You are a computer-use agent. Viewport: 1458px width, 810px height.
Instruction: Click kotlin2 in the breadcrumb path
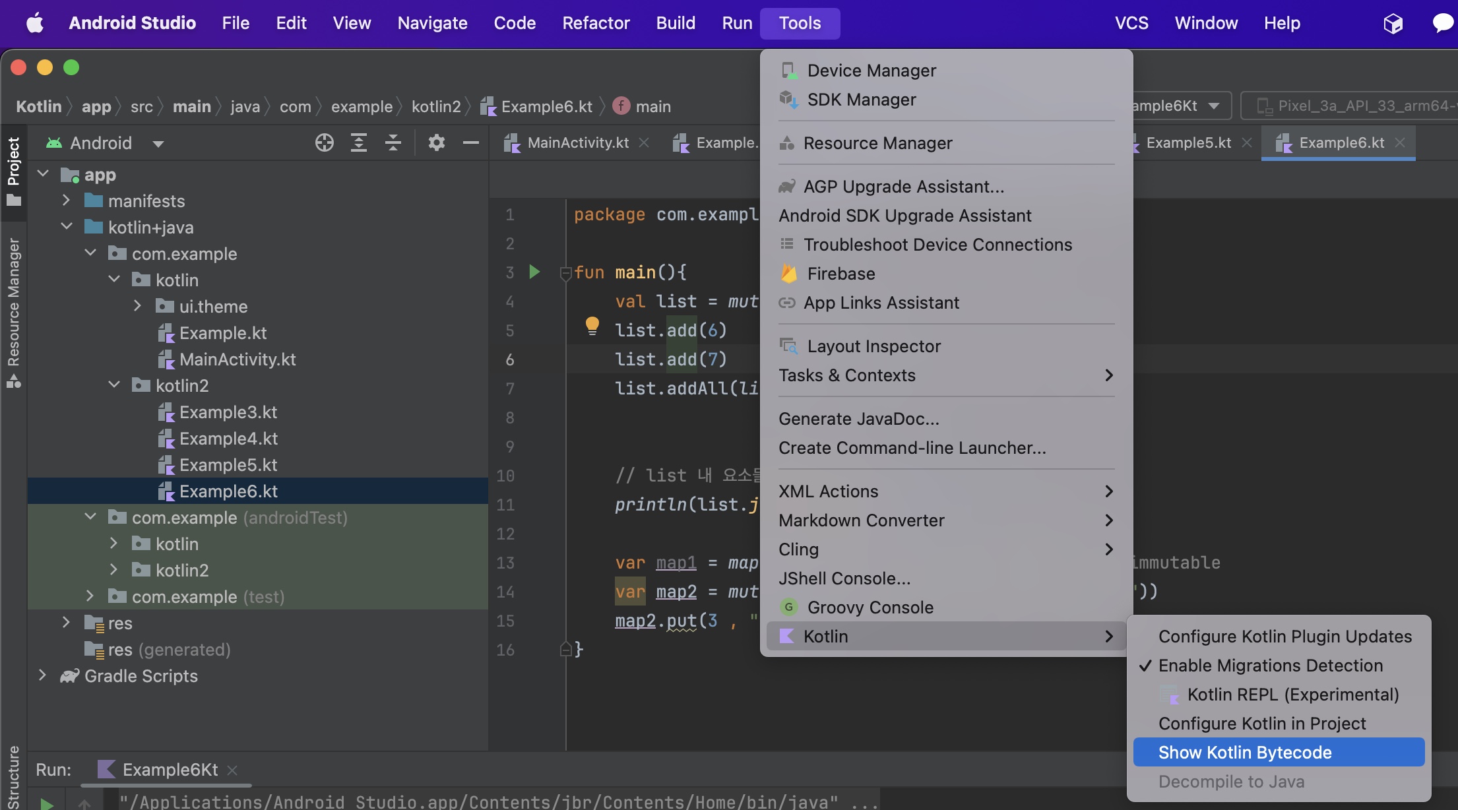click(436, 106)
